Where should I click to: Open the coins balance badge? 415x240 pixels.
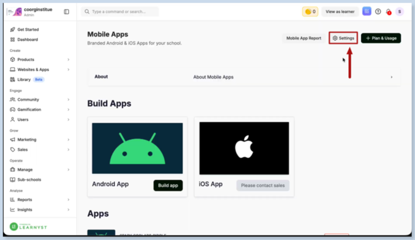click(x=310, y=12)
